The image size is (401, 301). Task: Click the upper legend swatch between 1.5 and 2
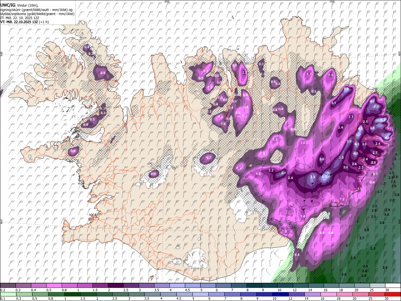(100, 286)
